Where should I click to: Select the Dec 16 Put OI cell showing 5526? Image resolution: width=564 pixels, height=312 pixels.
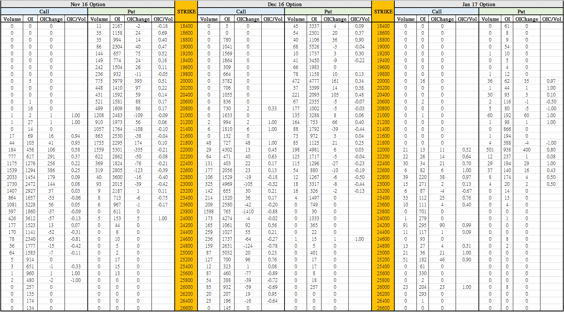314,47
